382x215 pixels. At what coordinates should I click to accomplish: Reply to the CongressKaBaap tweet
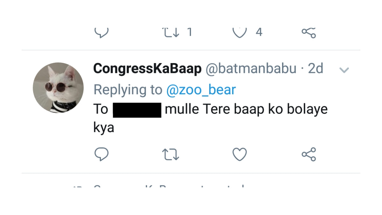[102, 154]
